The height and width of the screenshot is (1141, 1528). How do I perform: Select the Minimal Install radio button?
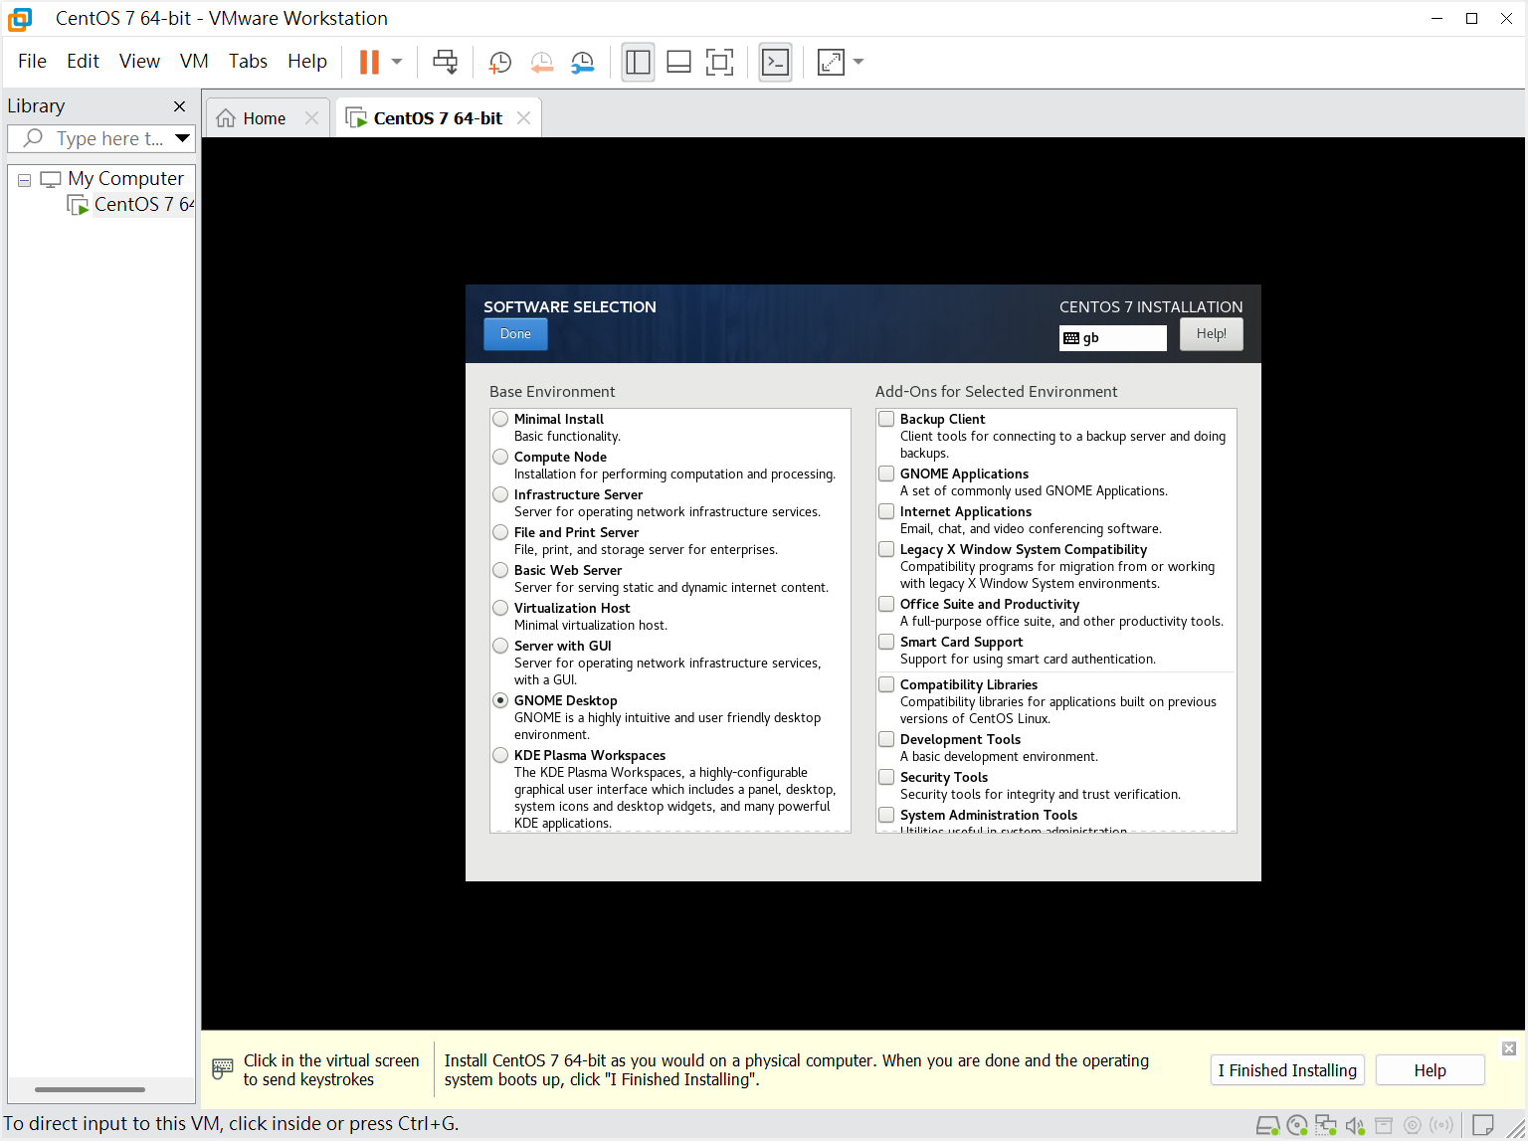[500, 419]
